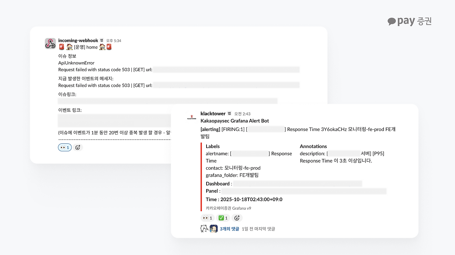
Task: Add a reaction to the incoming-webhook message
Action: (x=78, y=147)
